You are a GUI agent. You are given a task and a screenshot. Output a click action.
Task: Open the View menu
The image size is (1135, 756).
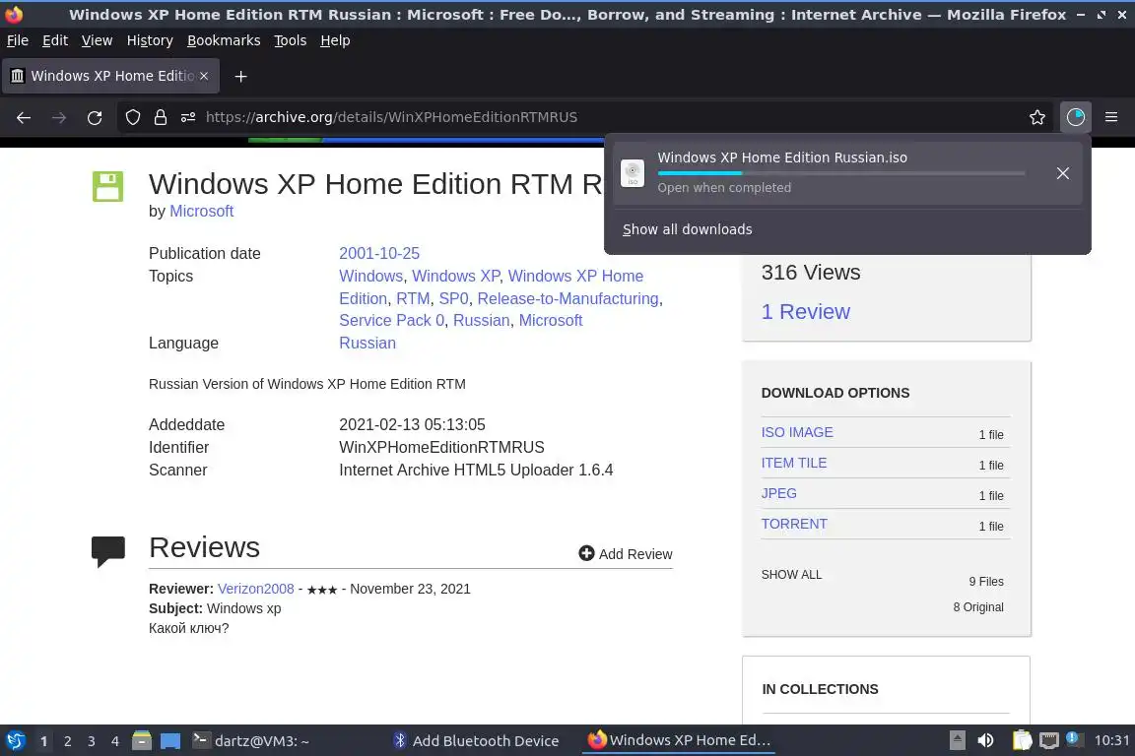tap(97, 40)
